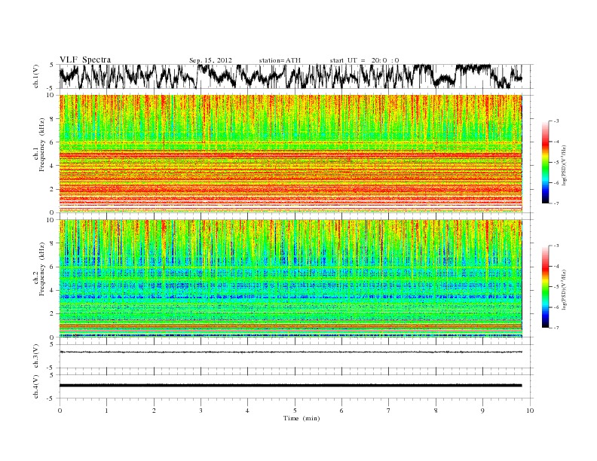Click the "10" kHz tick of ch.1 spectrogram
Image resolution: width=597 pixels, height=461 pixels.
click(x=51, y=95)
